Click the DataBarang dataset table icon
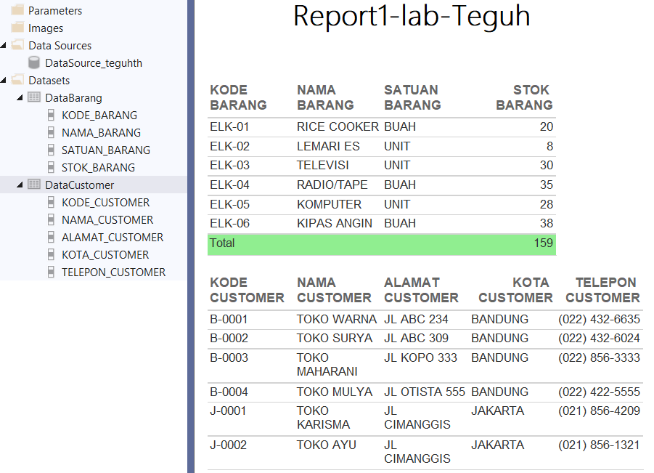Screen dimensions: 654x473 pos(34,97)
